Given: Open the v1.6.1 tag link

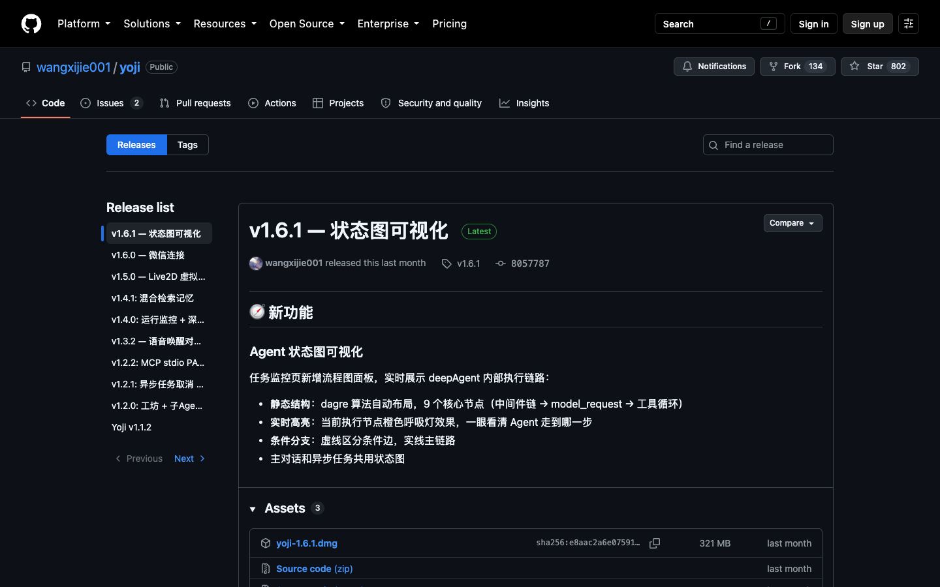Looking at the screenshot, I should tap(468, 263).
